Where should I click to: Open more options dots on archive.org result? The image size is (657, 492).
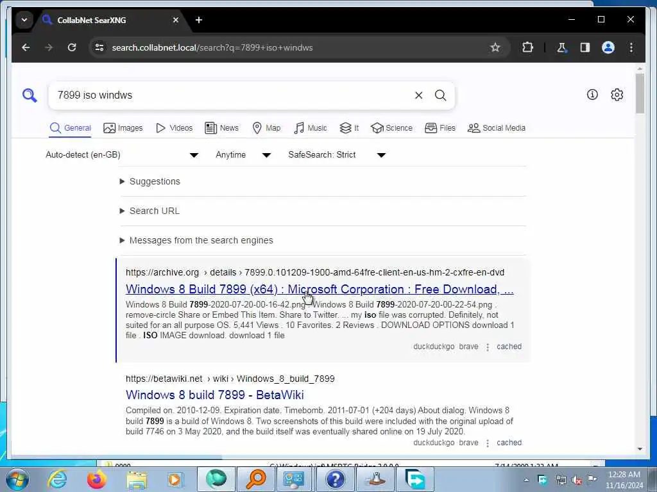488,347
